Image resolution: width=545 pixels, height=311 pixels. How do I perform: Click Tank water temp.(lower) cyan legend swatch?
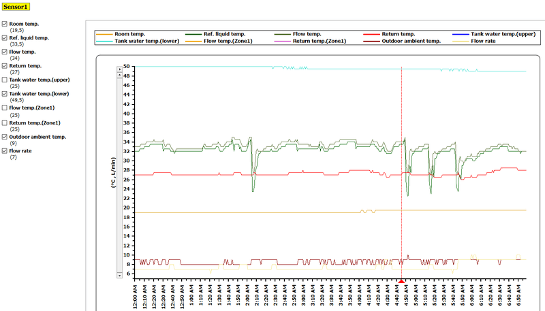point(104,42)
